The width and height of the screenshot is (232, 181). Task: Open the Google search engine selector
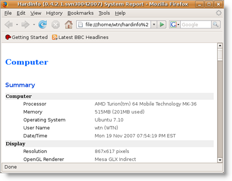click(175, 25)
